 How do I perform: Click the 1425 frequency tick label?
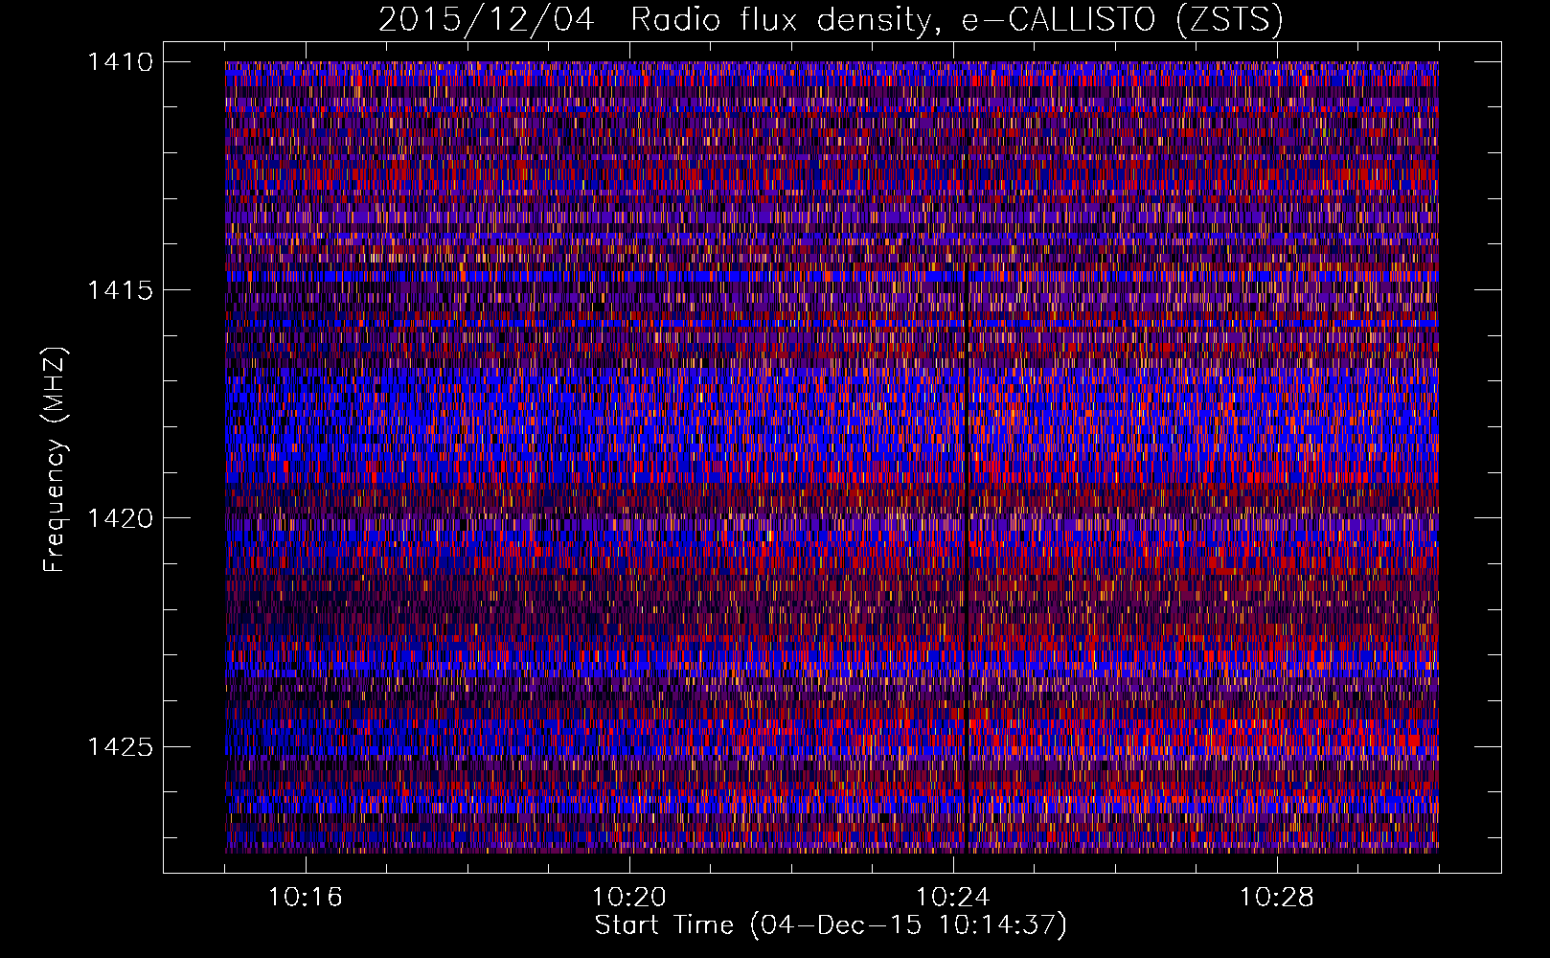point(121,746)
